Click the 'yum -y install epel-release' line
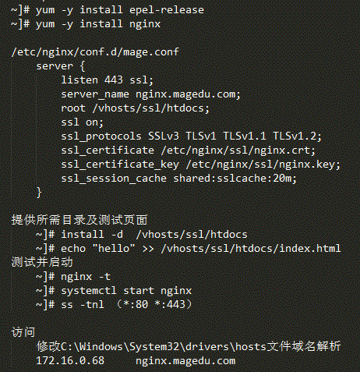The image size is (360, 372). pos(108,10)
